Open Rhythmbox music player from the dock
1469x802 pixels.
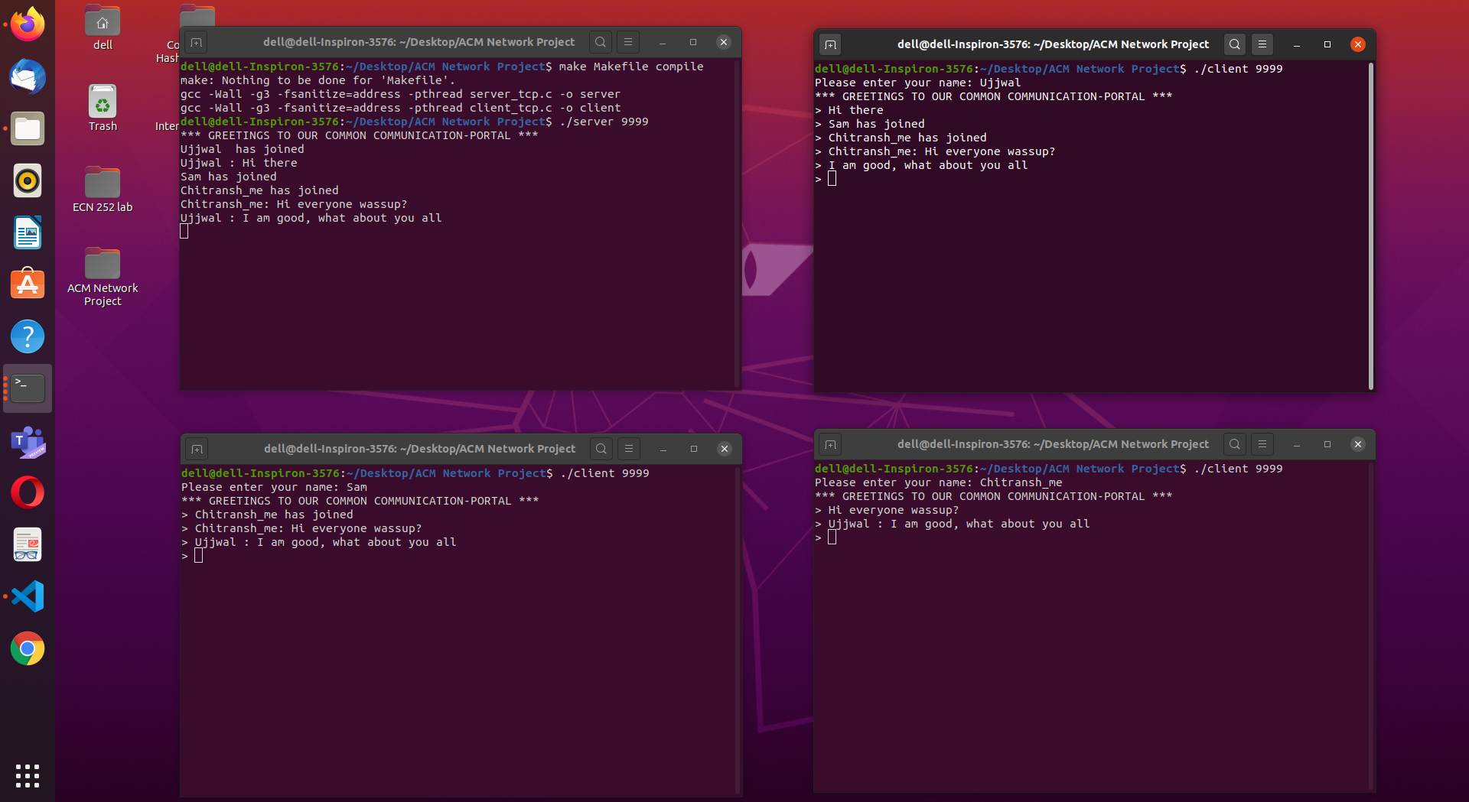[28, 180]
